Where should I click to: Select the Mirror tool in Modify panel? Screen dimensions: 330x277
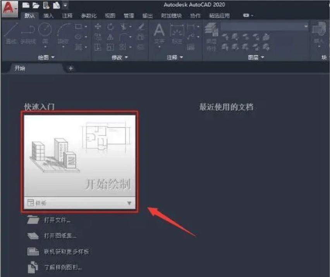point(110,37)
